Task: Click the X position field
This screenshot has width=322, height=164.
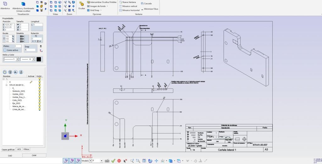Action: coord(9,25)
